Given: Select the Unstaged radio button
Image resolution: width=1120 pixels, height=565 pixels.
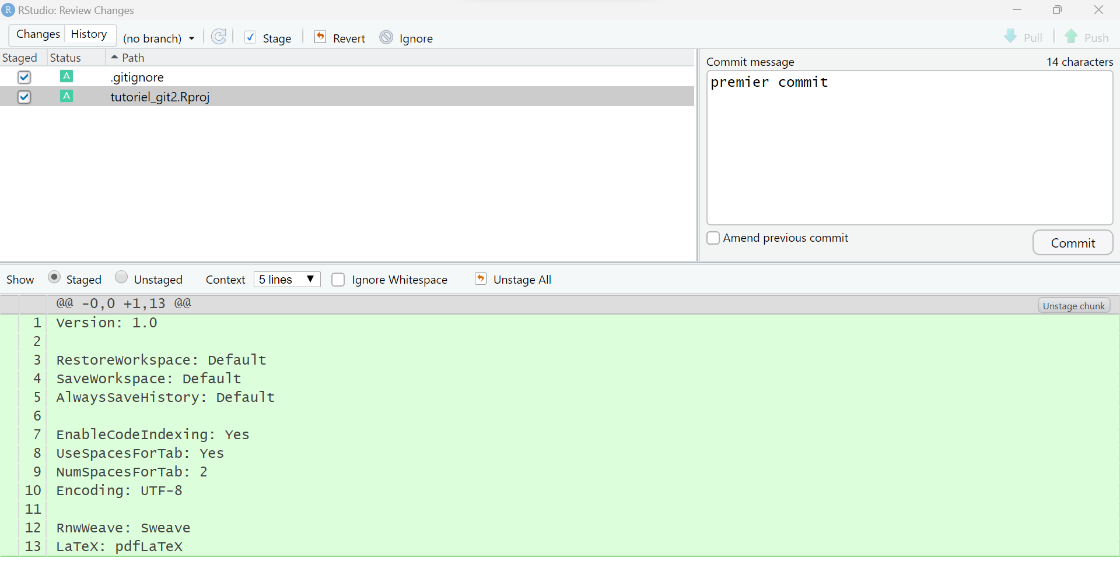Looking at the screenshot, I should 121,277.
